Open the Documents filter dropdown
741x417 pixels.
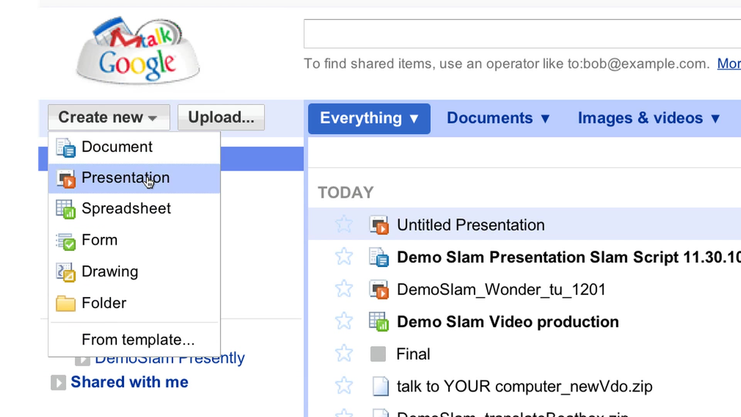(498, 118)
